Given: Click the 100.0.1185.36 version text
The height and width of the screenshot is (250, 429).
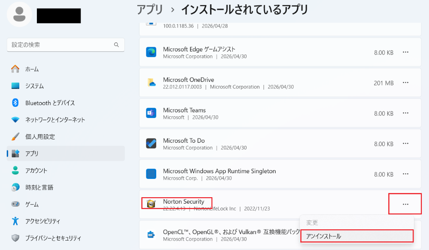Looking at the screenshot, I should click(x=178, y=26).
